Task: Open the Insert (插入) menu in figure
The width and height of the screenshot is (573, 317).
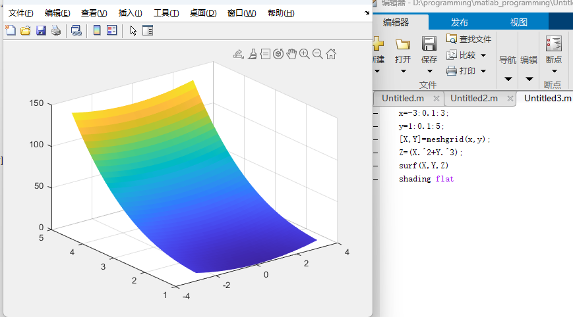Action: (x=130, y=13)
